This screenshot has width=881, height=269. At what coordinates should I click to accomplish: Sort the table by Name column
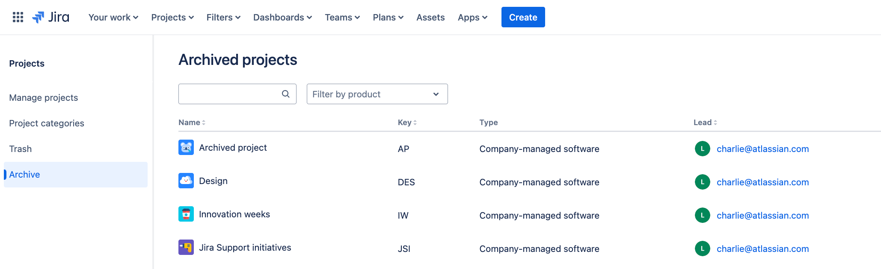pos(192,123)
